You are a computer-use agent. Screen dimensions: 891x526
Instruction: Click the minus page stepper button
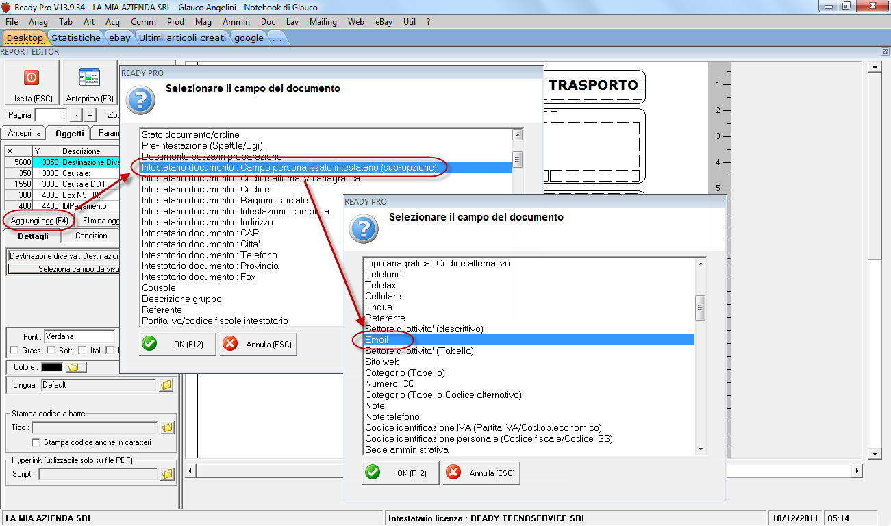(x=76, y=115)
